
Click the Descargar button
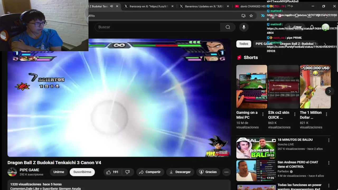pyautogui.click(x=180, y=172)
